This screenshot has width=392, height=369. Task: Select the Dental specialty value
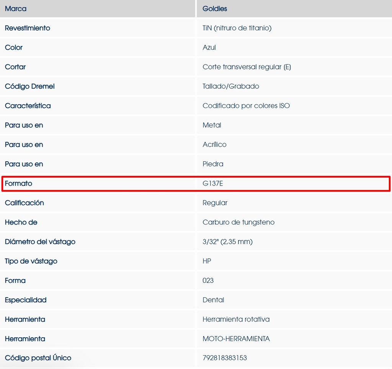(213, 300)
